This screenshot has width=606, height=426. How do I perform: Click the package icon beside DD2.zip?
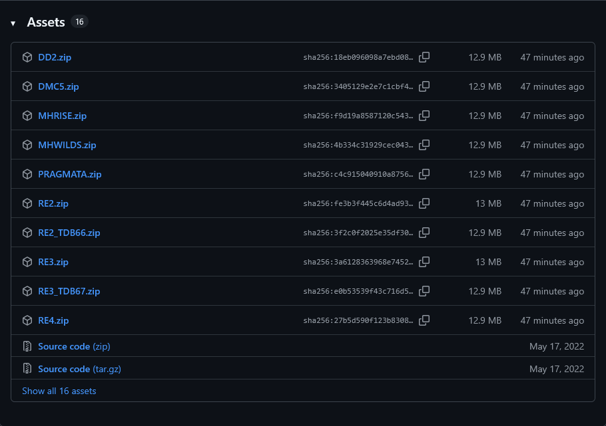click(27, 57)
